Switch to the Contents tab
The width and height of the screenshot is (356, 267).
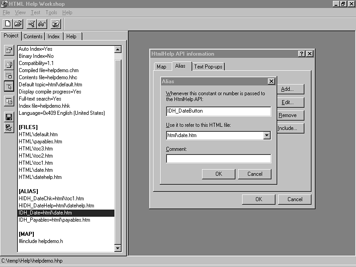coord(33,36)
